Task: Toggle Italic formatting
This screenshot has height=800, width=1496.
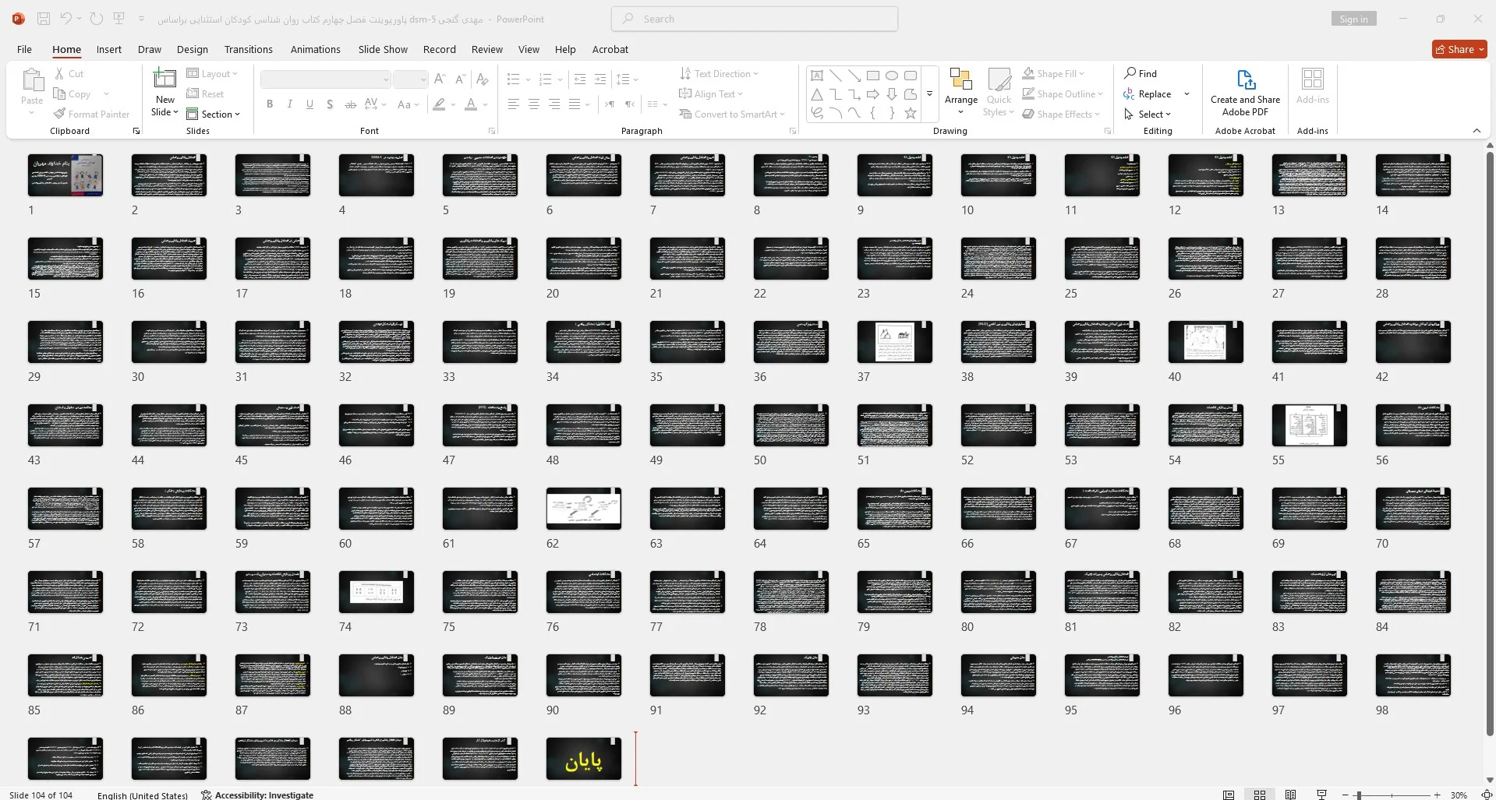Action: tap(290, 104)
